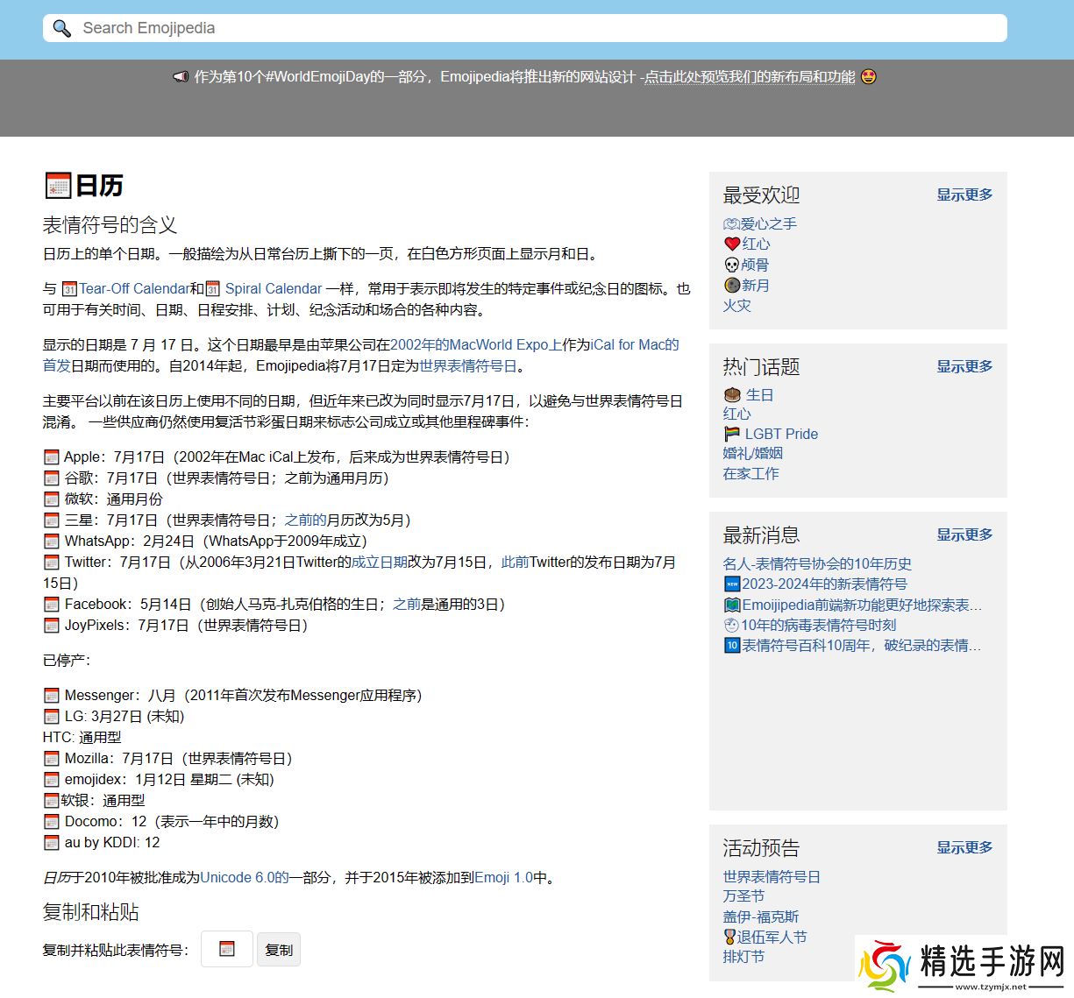Click the emoji copy text box
Image resolution: width=1074 pixels, height=998 pixels.
(x=227, y=949)
